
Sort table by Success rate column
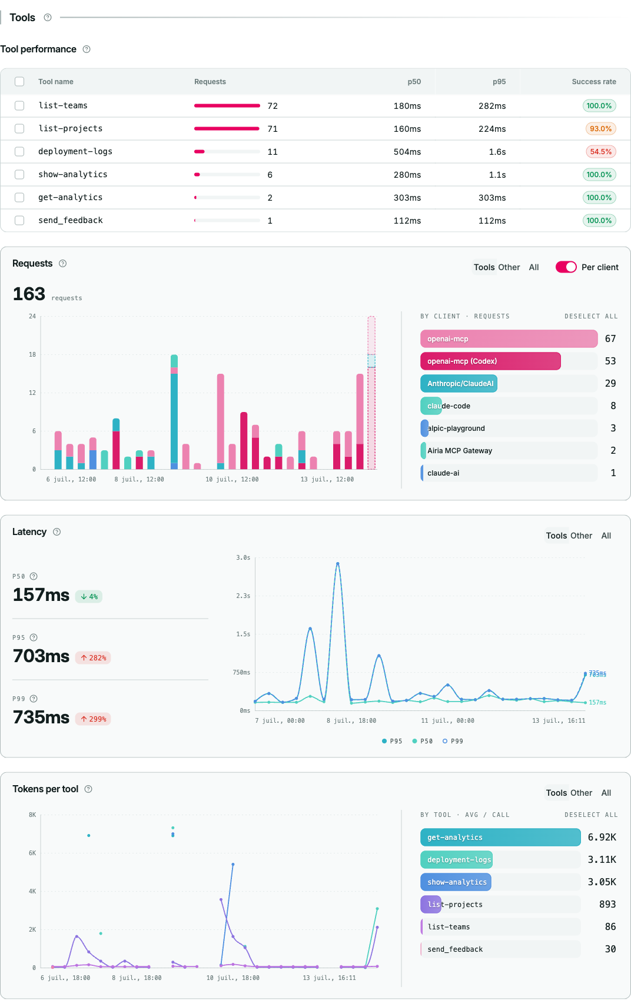(594, 82)
